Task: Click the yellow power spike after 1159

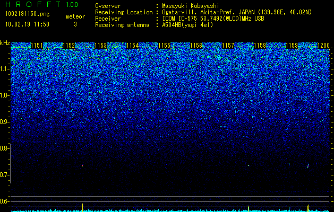Action: (x=308, y=208)
